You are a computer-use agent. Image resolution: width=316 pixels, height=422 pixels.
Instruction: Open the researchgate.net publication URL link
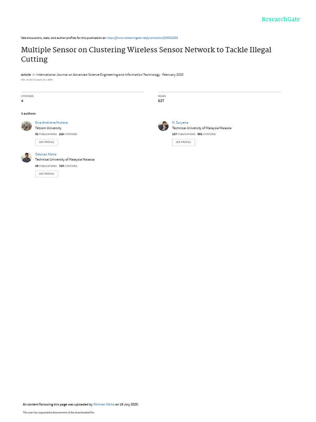pos(142,38)
